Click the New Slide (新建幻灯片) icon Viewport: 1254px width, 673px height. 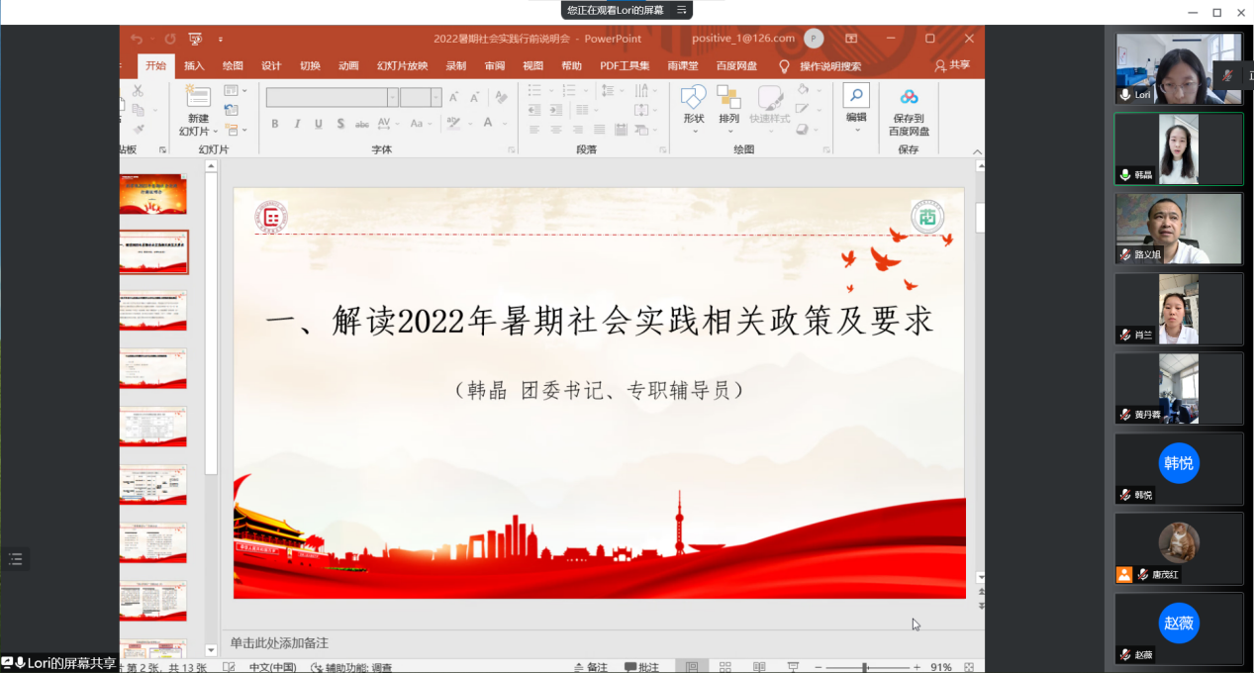(x=198, y=97)
